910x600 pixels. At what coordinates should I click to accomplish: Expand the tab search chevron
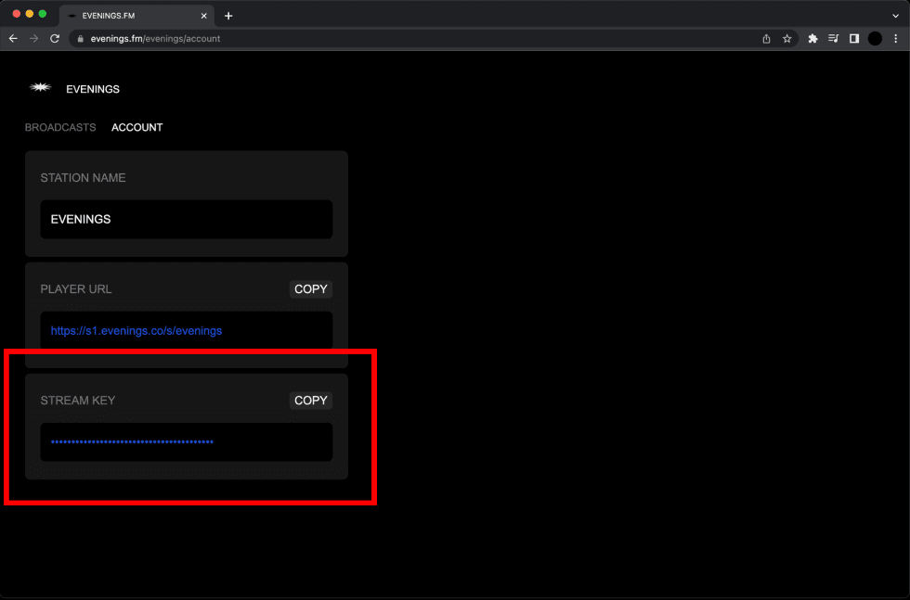click(895, 16)
